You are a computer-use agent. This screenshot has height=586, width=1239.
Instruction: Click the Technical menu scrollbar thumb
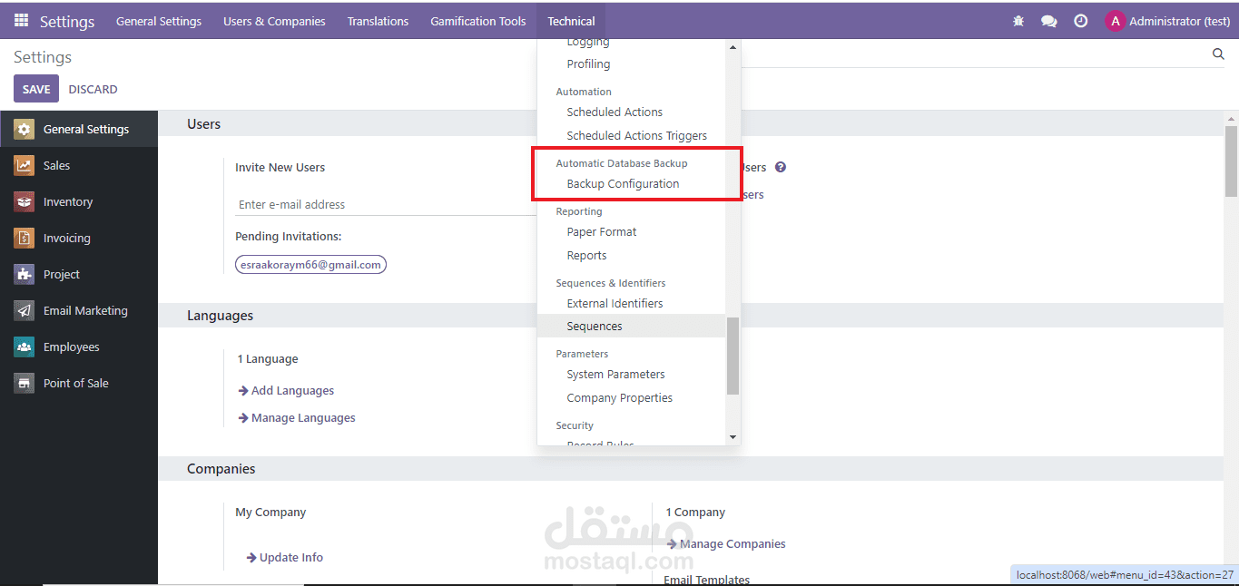pos(733,356)
